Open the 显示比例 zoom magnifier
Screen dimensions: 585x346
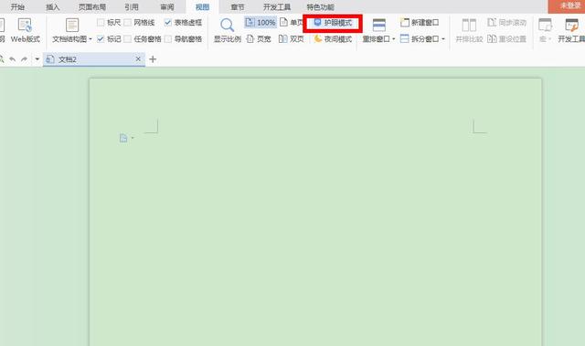pyautogui.click(x=227, y=26)
